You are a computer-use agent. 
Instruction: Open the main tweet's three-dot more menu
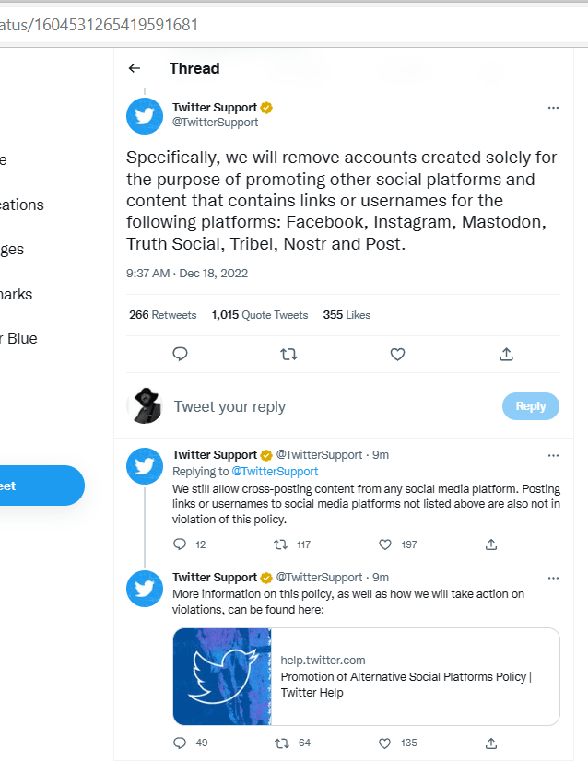tap(553, 108)
